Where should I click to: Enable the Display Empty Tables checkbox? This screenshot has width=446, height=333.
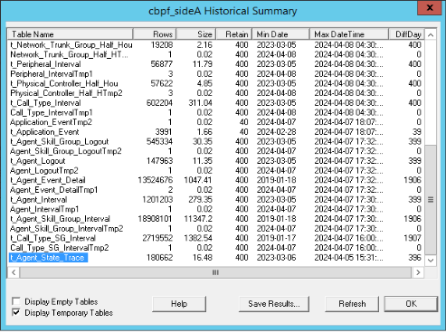(16, 301)
